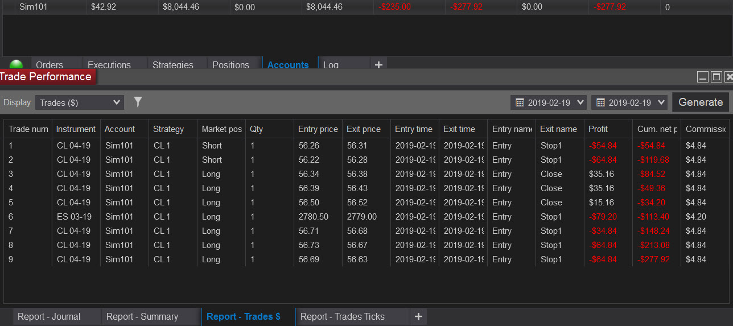Image resolution: width=733 pixels, height=326 pixels.
Task: Select the ES 03-19 instrument cell
Action: (x=73, y=217)
